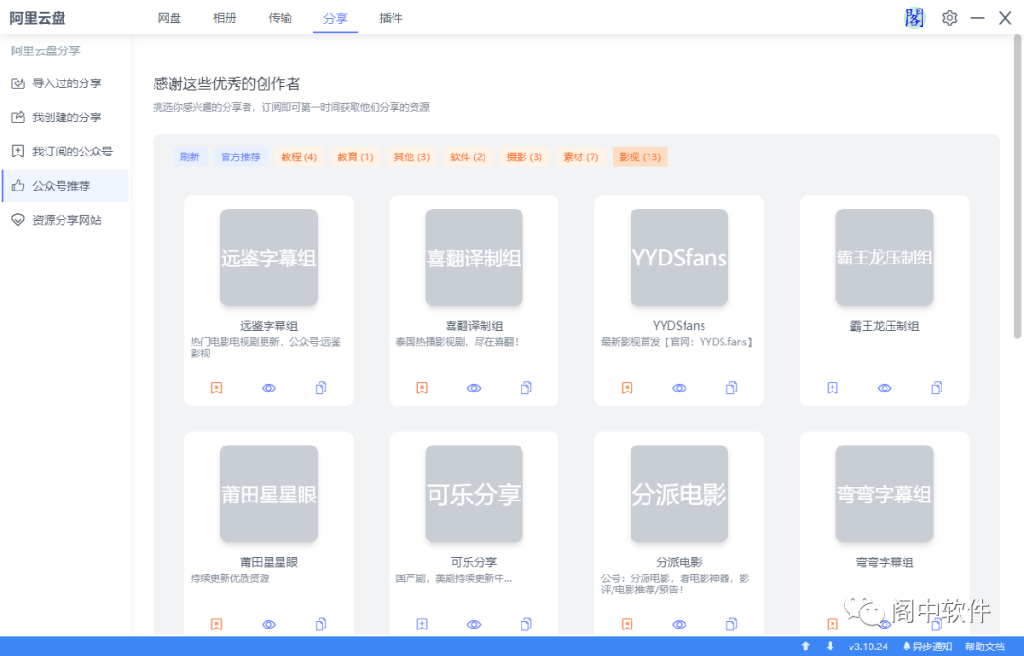Select 公众号推荐 in sidebar
Screen dimensions: 1024x656
(x=64, y=186)
